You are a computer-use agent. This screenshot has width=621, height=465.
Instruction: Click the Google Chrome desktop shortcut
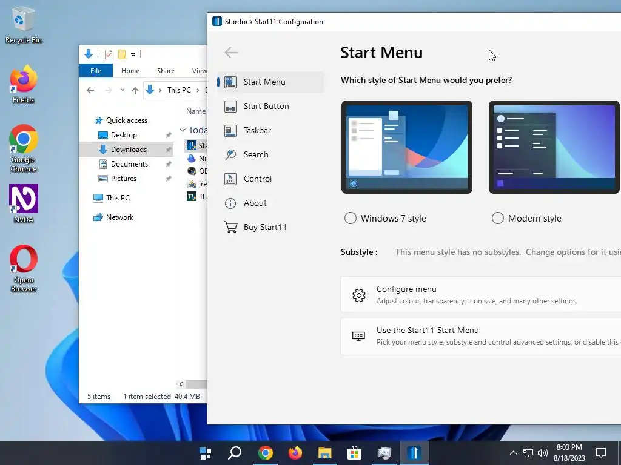pos(23,148)
